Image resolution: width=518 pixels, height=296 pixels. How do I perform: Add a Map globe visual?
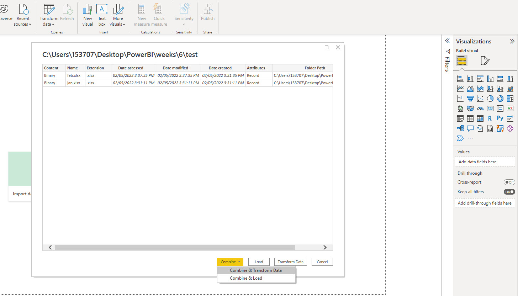pyautogui.click(x=460, y=109)
